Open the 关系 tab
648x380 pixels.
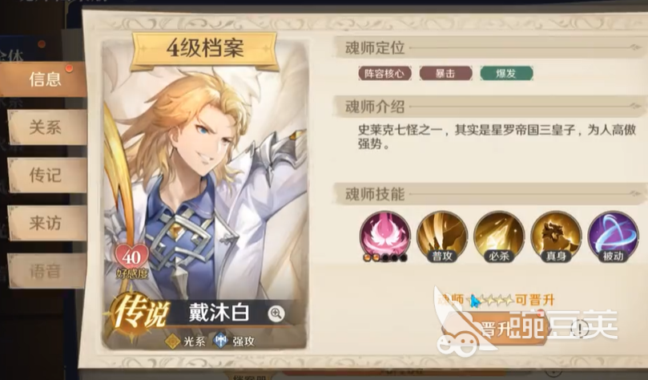point(47,127)
